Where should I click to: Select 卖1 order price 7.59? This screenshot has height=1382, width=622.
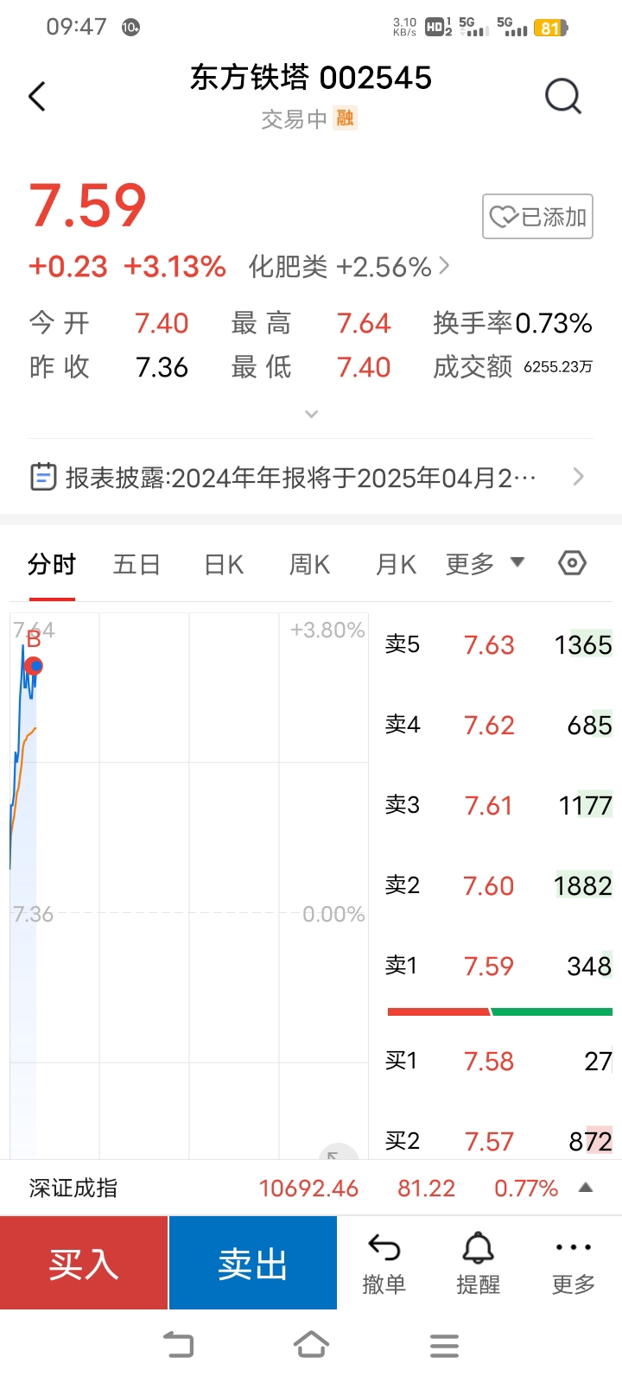point(489,967)
